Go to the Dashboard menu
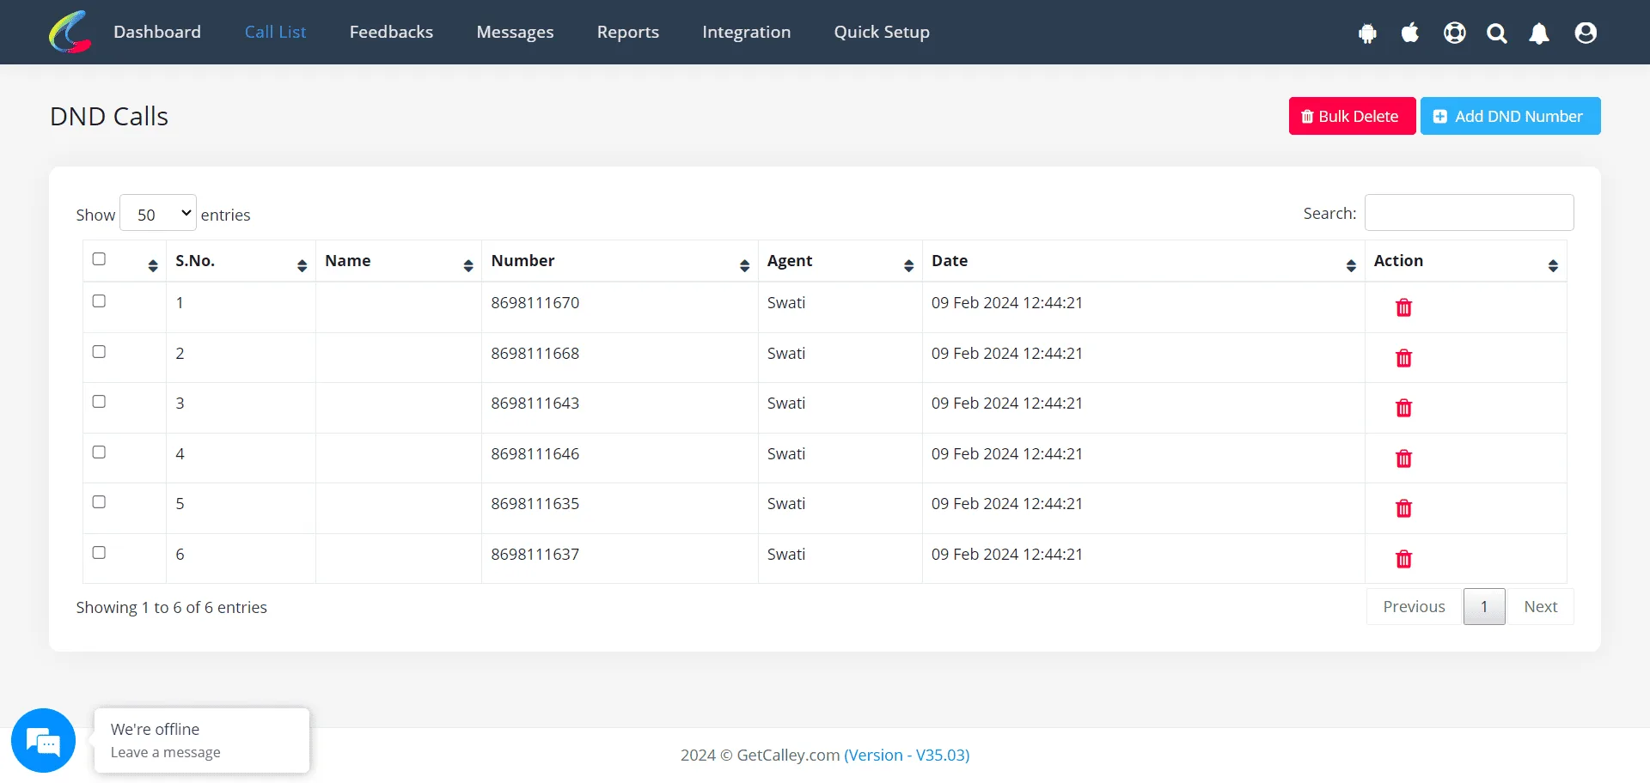The image size is (1650, 783). (x=157, y=32)
